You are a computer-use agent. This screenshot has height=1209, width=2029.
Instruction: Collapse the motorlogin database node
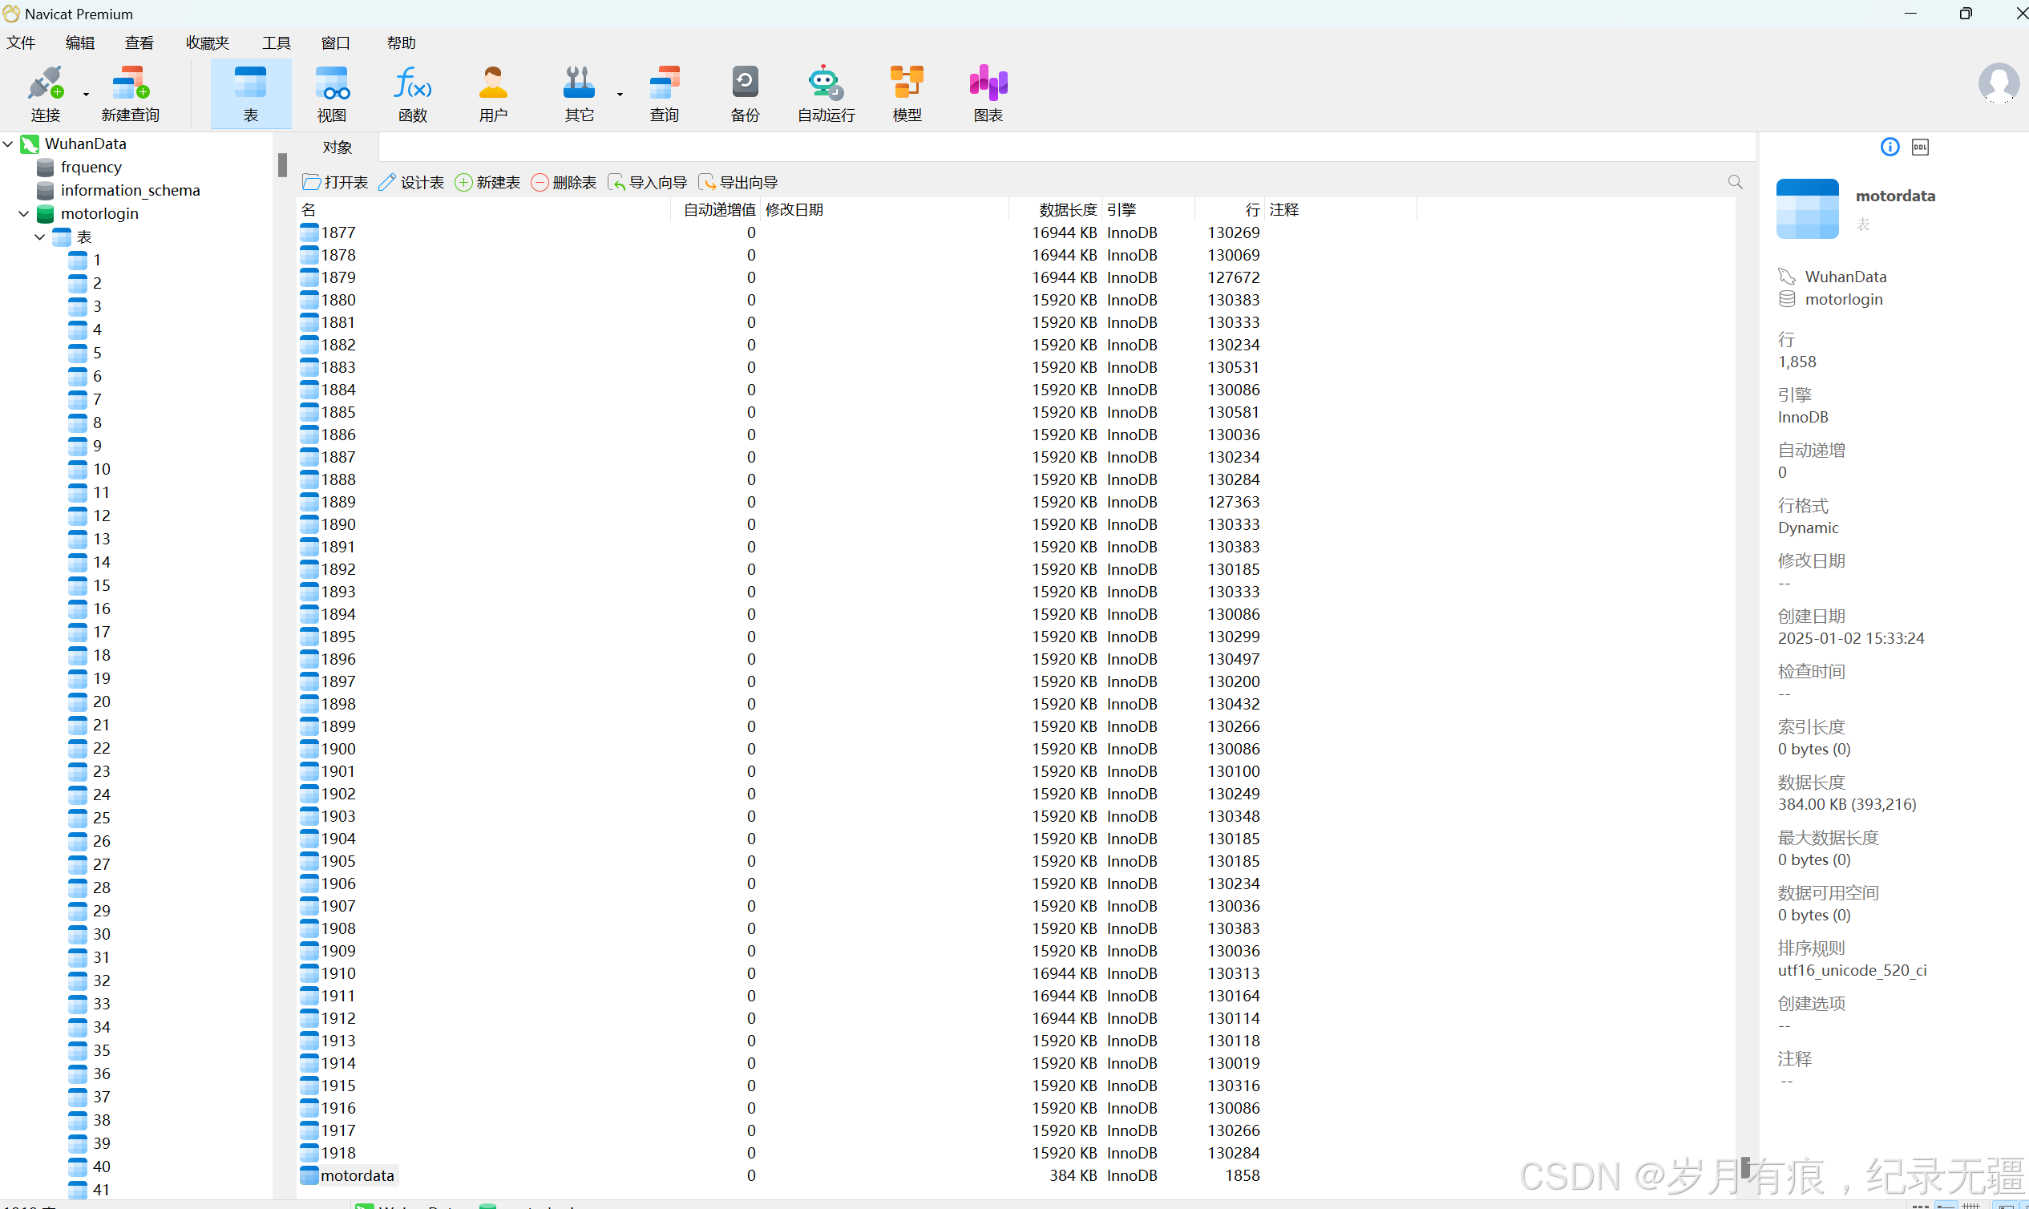(x=23, y=214)
